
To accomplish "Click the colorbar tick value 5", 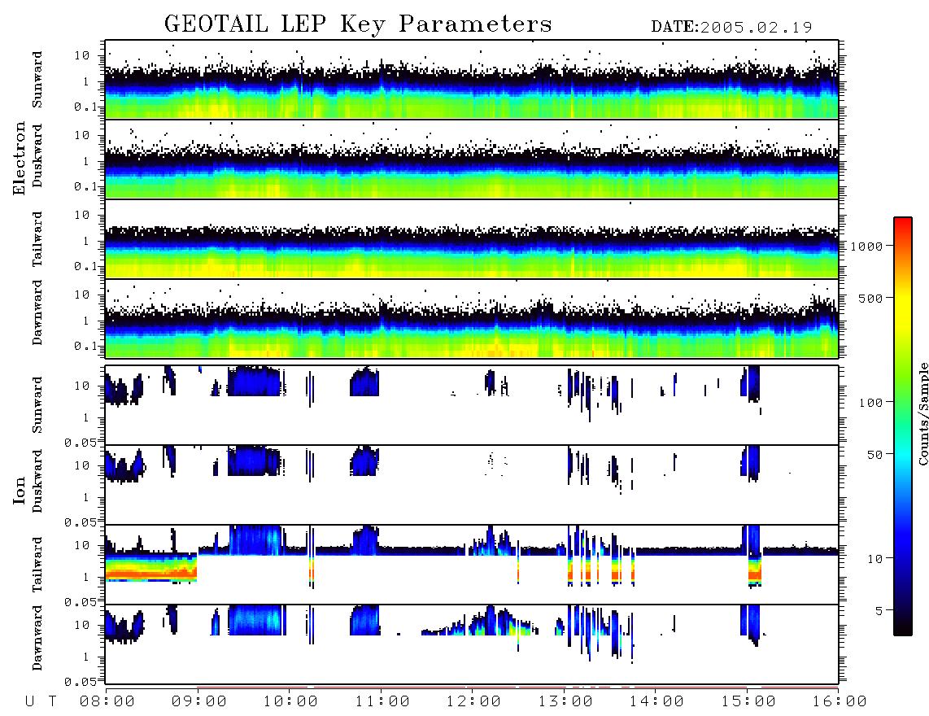I will coord(879,611).
